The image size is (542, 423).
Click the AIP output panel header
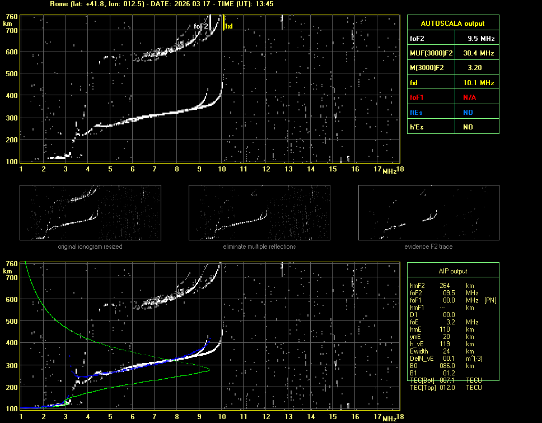pos(453,271)
